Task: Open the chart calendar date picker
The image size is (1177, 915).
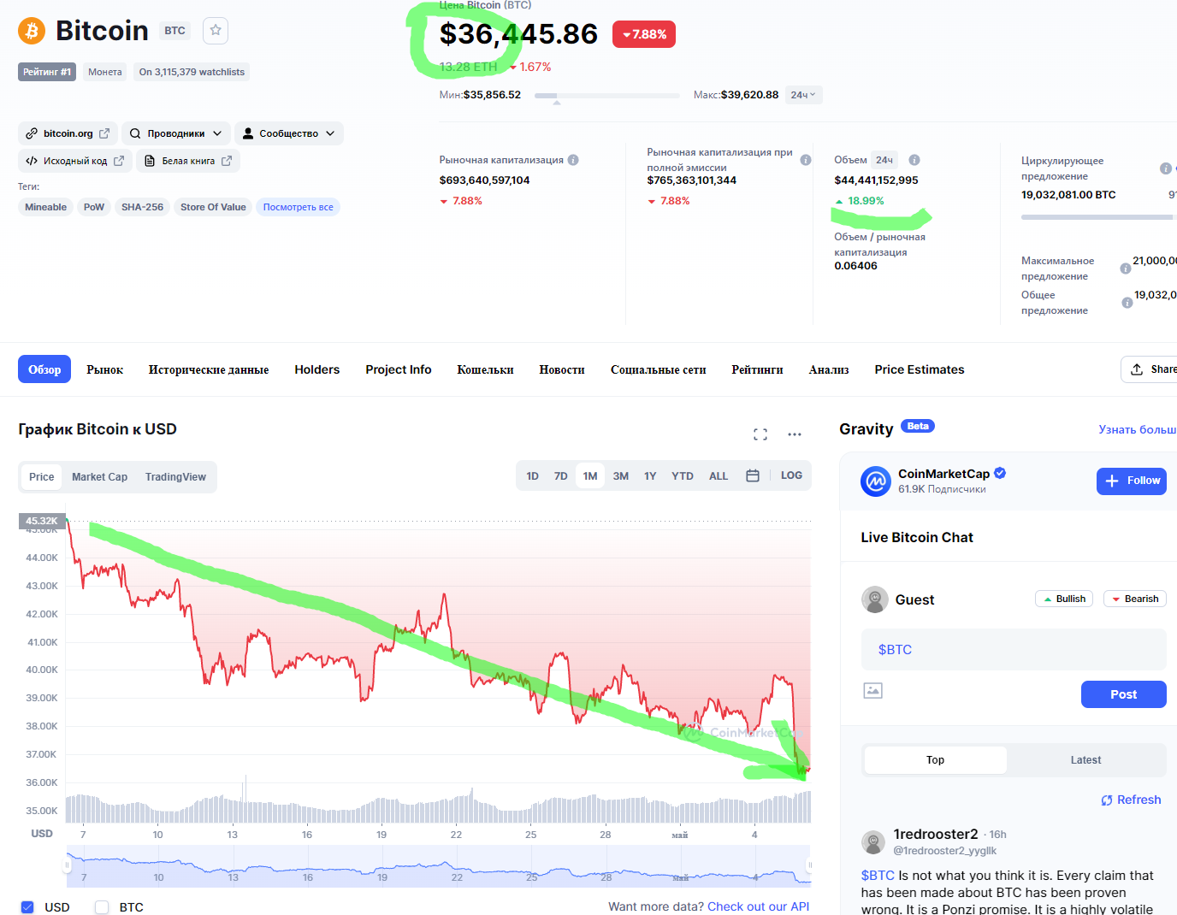Action: pyautogui.click(x=753, y=475)
